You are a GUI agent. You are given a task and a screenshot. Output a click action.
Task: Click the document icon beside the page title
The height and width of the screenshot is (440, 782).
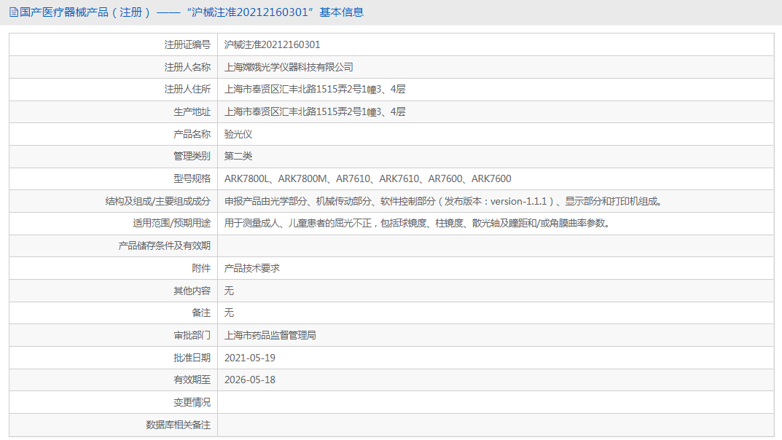point(14,12)
